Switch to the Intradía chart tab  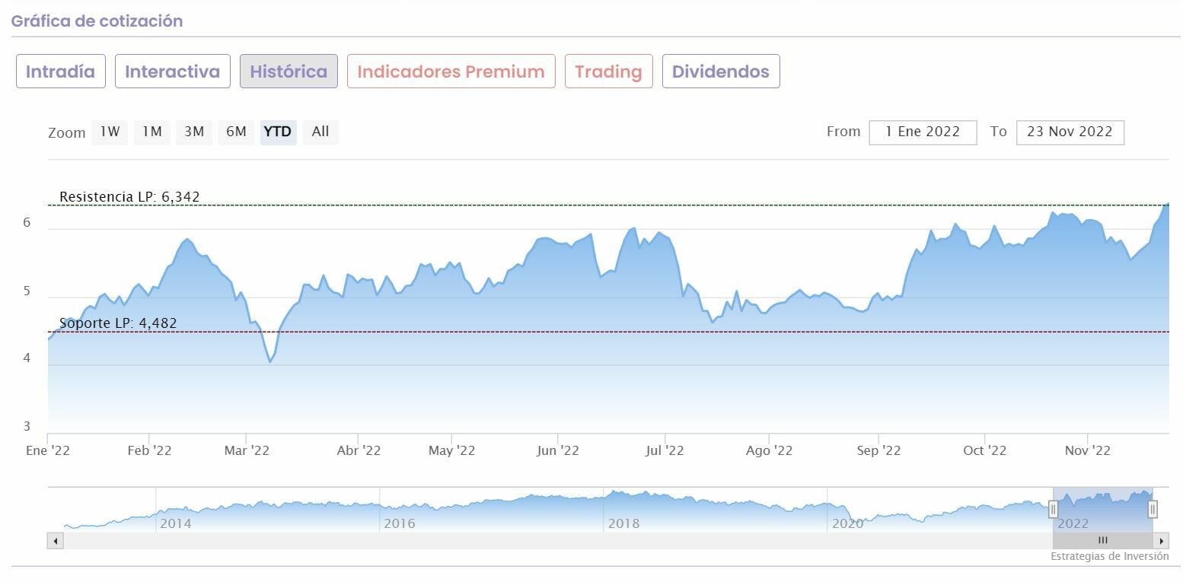tap(61, 72)
